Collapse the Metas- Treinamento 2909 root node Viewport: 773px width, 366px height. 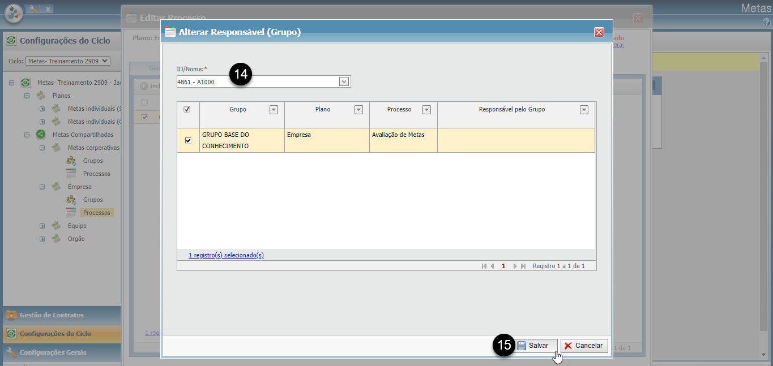pos(11,83)
